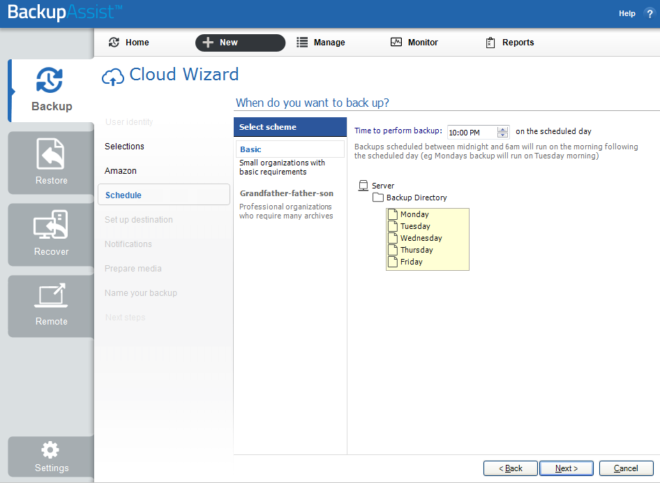The image size is (660, 483).
Task: Click the Reports clipboard icon
Action: click(490, 43)
